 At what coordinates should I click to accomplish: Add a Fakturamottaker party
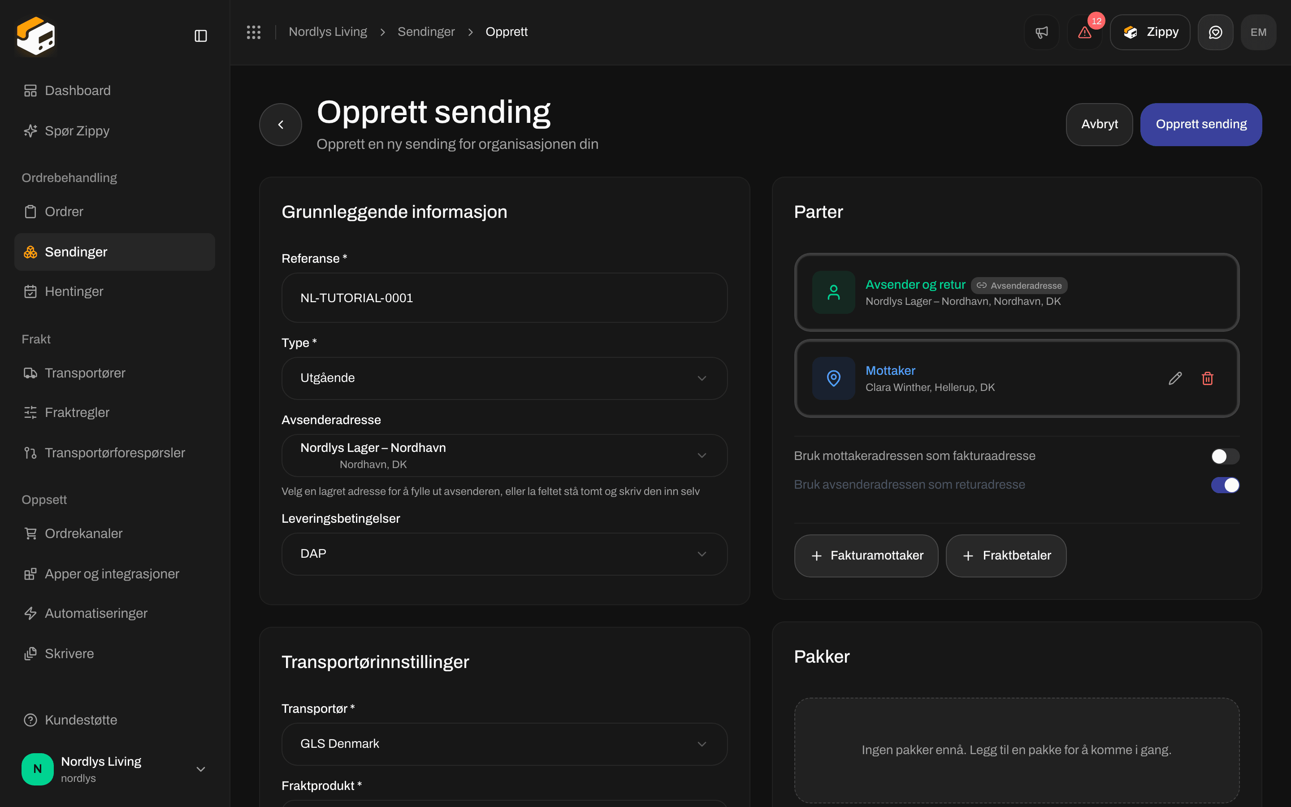[866, 555]
